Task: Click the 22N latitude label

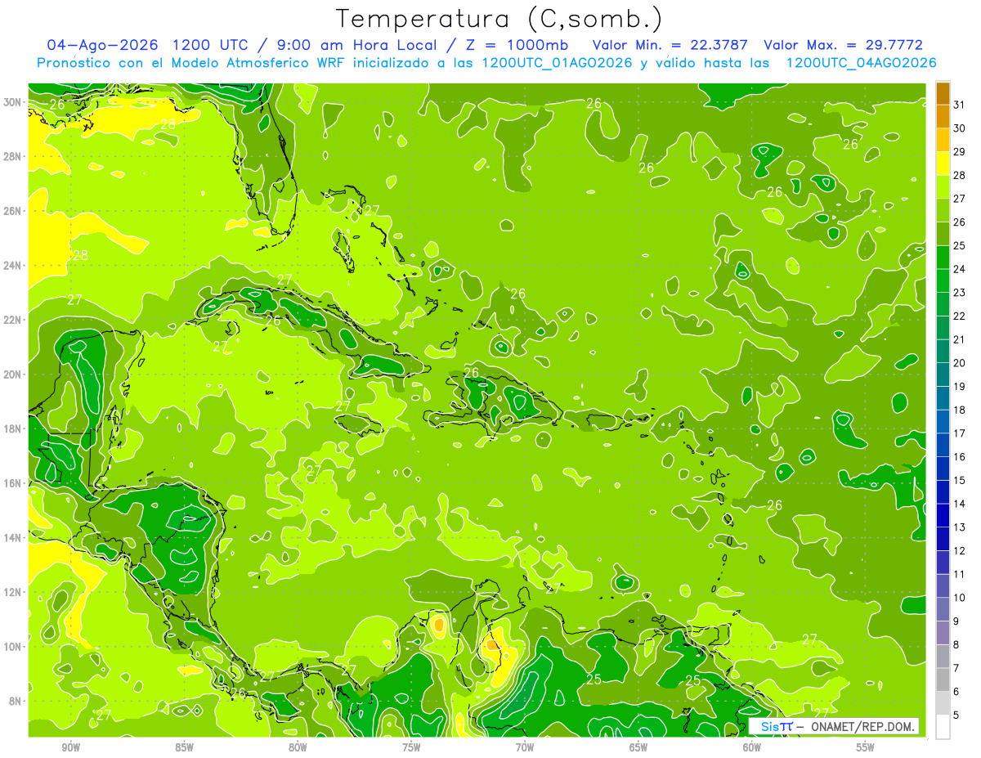Action: [14, 320]
